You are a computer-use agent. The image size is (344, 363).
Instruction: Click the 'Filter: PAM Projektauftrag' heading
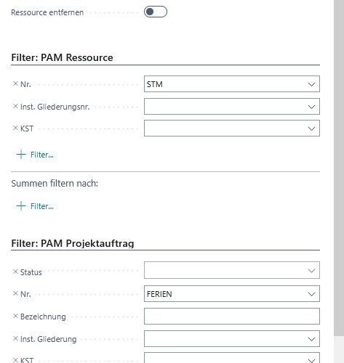click(73, 243)
